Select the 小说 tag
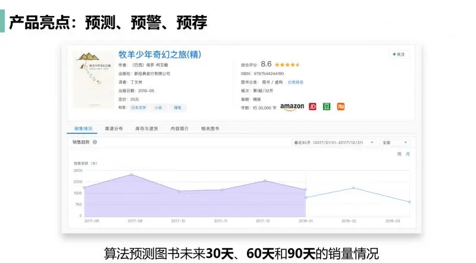The width and height of the screenshot is (476, 263). (x=158, y=108)
